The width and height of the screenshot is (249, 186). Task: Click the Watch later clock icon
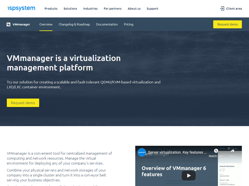216,151
